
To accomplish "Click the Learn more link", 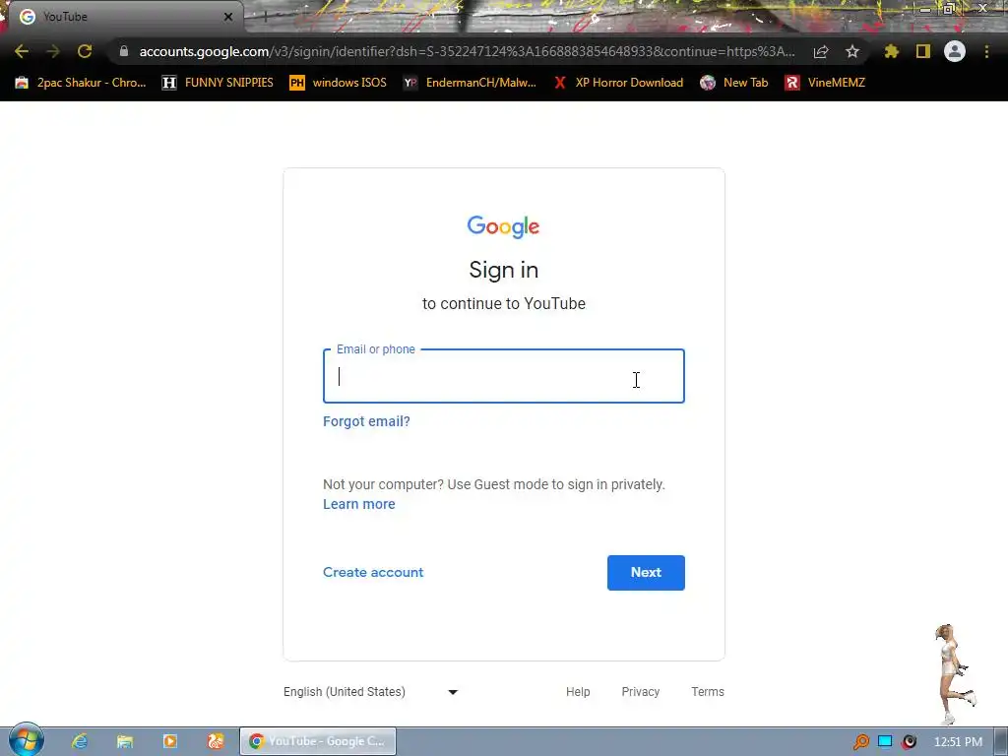I will [358, 505].
